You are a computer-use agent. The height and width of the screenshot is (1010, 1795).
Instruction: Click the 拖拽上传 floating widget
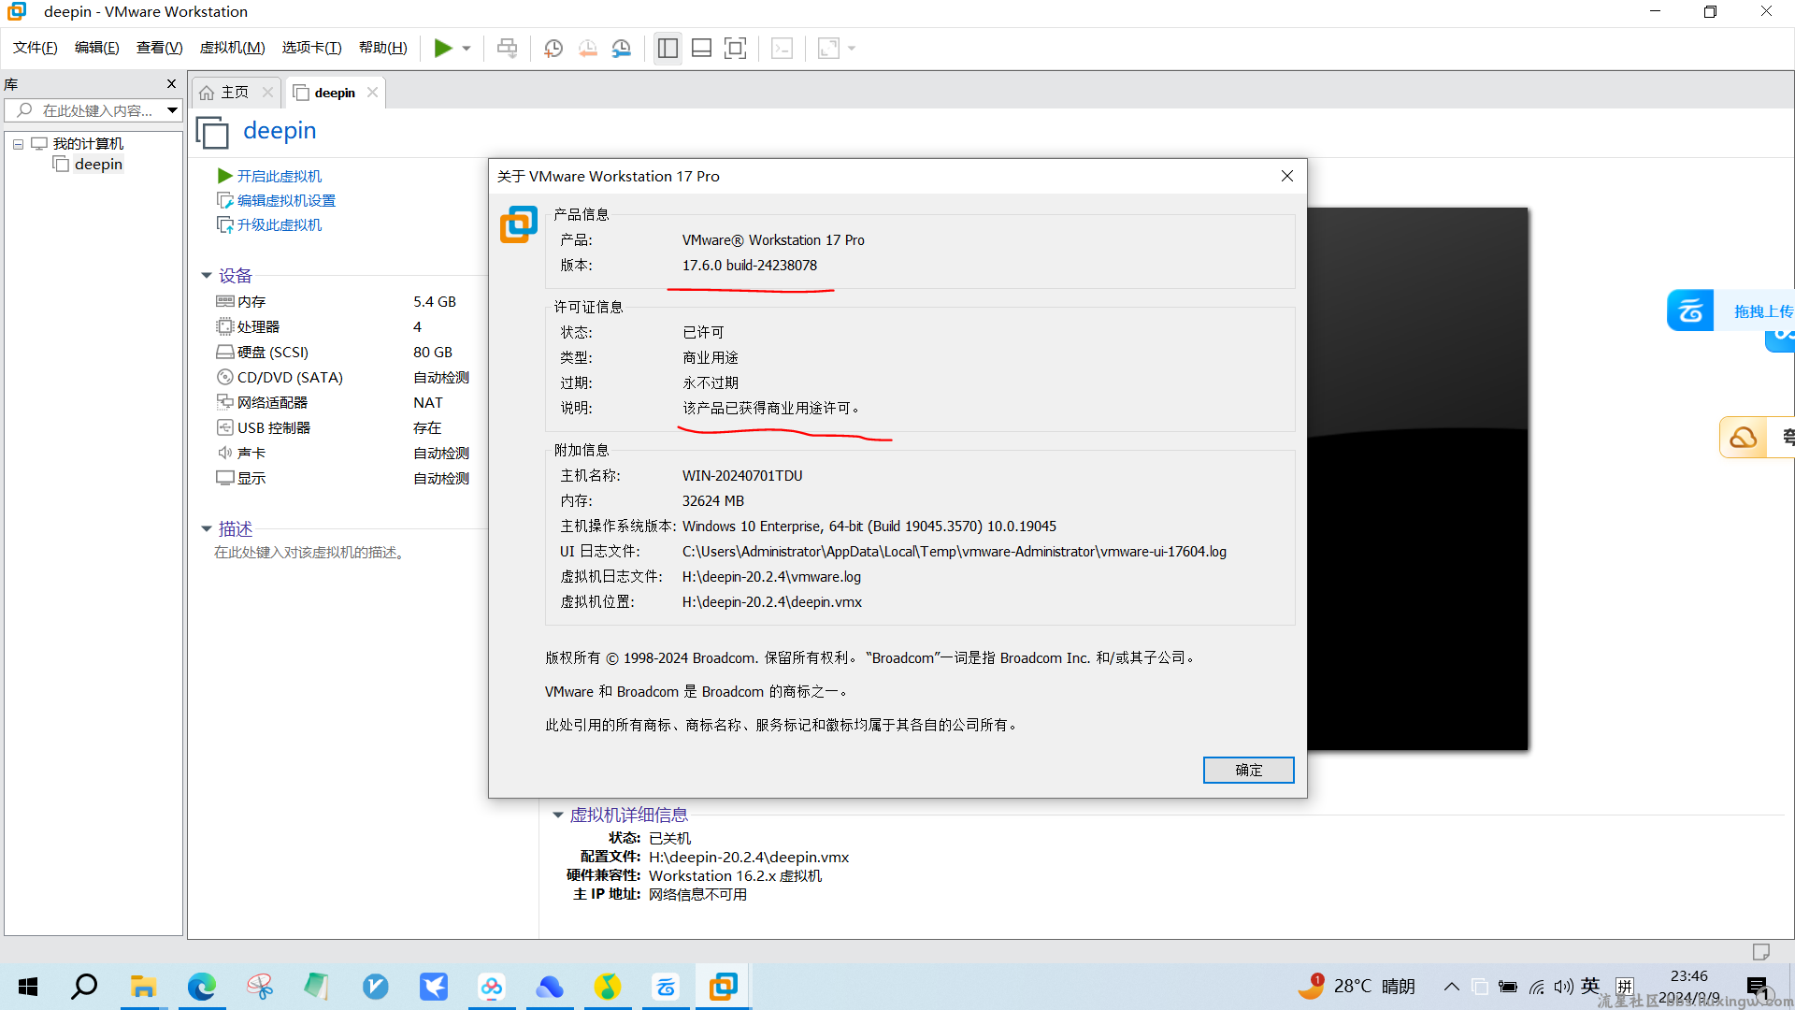coord(1730,310)
